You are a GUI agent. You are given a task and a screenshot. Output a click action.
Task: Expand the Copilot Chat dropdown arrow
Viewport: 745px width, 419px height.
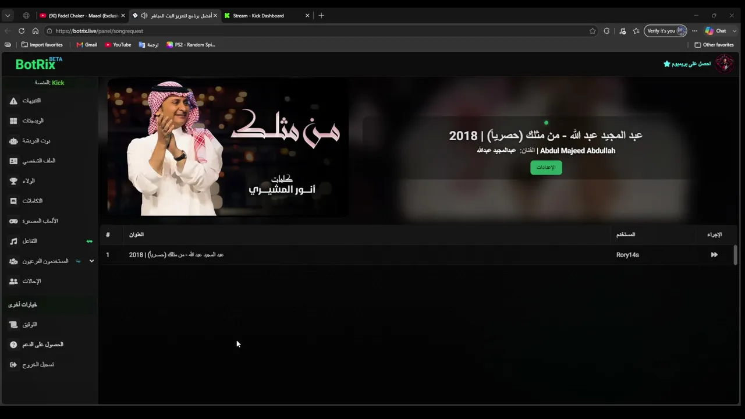[735, 31]
